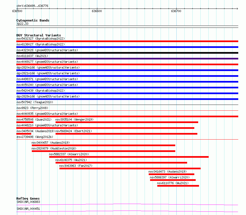The image size is (246, 215).
Task: Click the purple bar under nsv6111637
Action: tap(127, 59)
